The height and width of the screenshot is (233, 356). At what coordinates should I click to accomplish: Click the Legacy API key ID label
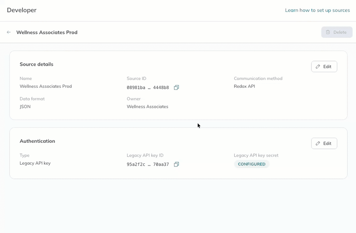tap(145, 155)
